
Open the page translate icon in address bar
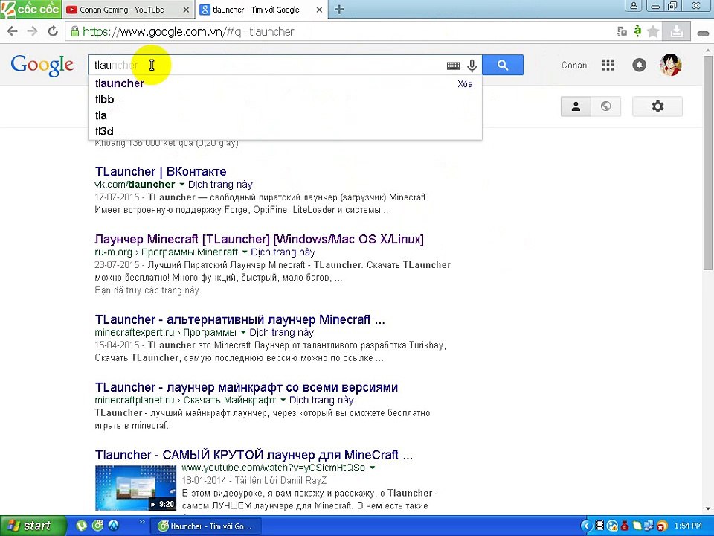(622, 31)
